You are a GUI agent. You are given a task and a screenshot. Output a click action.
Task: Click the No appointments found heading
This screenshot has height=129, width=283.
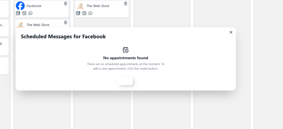(x=126, y=58)
